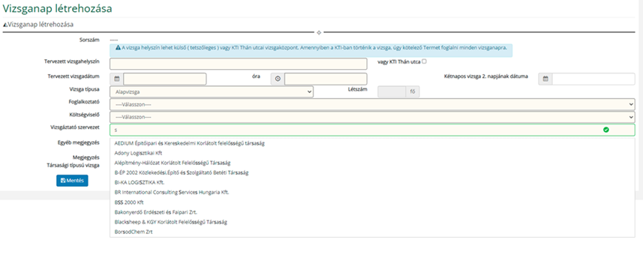Click the Mentés save button
643x270 pixels.
(x=72, y=181)
